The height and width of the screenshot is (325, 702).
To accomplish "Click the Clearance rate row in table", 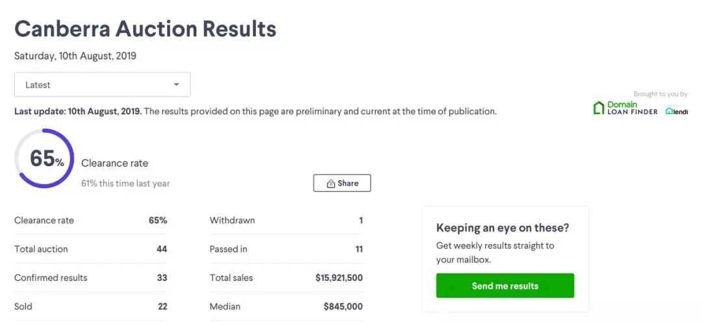I will tap(90, 221).
